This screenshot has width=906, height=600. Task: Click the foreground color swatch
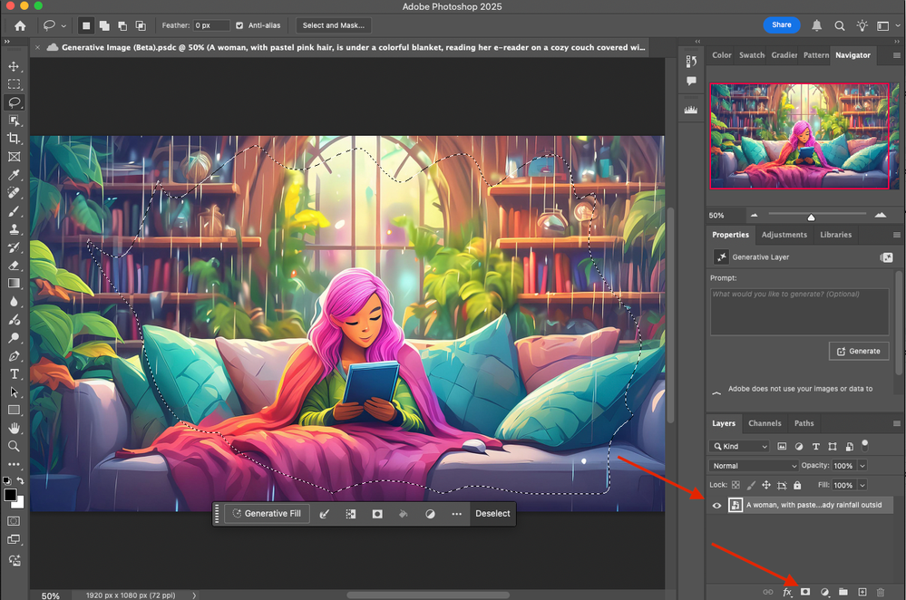coord(10,495)
